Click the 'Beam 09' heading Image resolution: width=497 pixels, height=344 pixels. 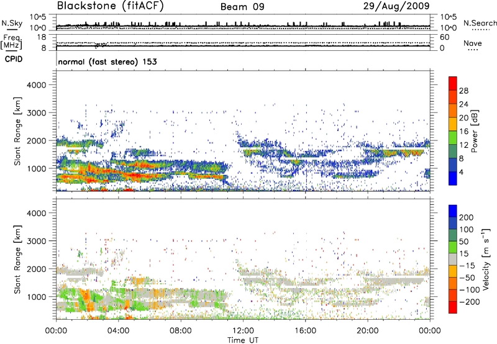coord(242,7)
